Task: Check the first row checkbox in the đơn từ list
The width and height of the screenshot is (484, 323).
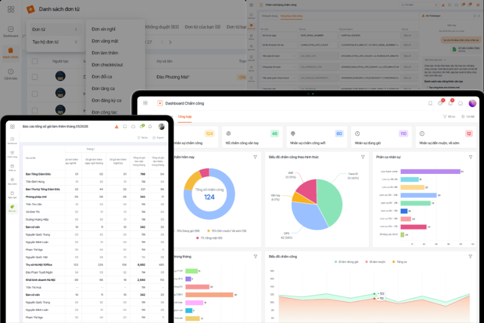Action: (35, 76)
